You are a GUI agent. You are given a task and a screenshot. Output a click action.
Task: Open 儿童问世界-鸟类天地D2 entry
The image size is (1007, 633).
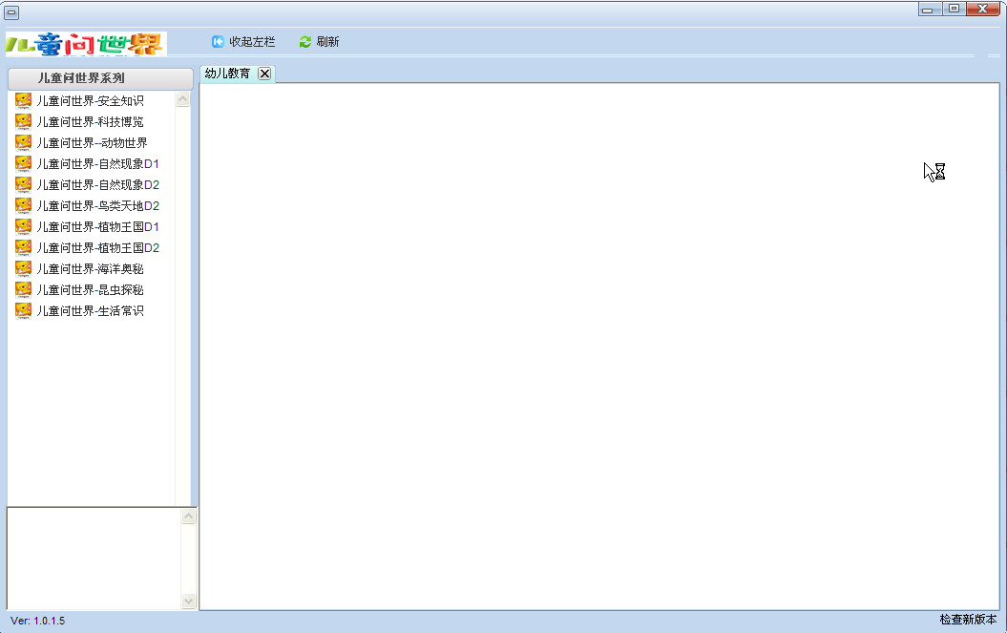tap(97, 205)
